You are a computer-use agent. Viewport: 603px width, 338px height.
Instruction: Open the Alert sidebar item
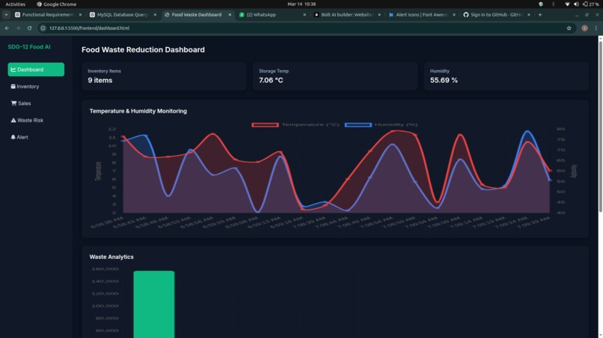pos(36,137)
